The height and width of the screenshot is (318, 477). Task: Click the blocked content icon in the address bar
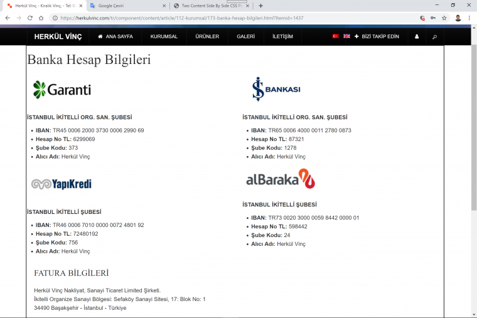tap(422, 18)
